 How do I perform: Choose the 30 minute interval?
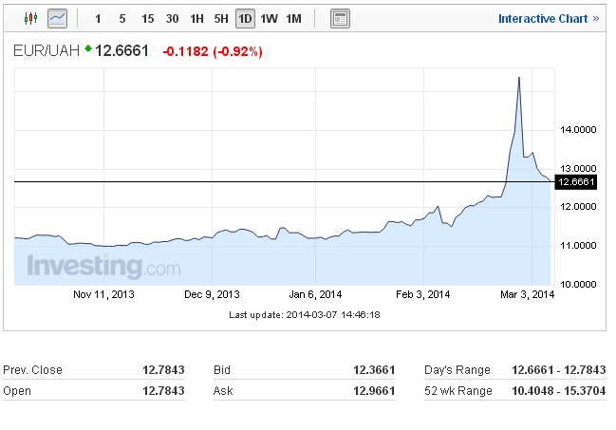(172, 18)
